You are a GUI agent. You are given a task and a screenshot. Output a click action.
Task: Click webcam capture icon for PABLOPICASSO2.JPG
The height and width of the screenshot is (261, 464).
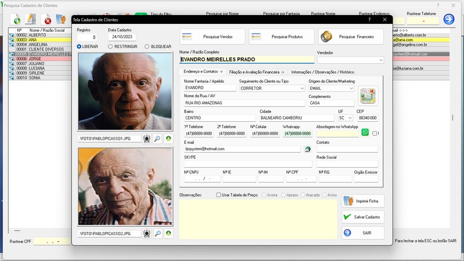click(147, 233)
